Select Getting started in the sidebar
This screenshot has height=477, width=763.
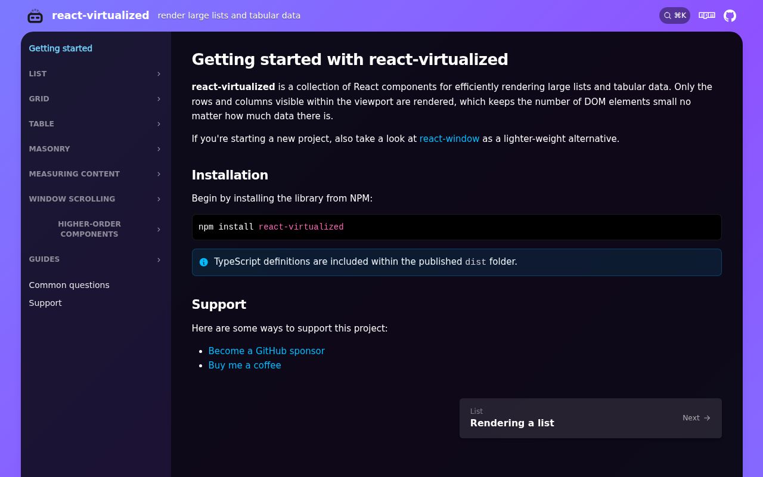(61, 48)
